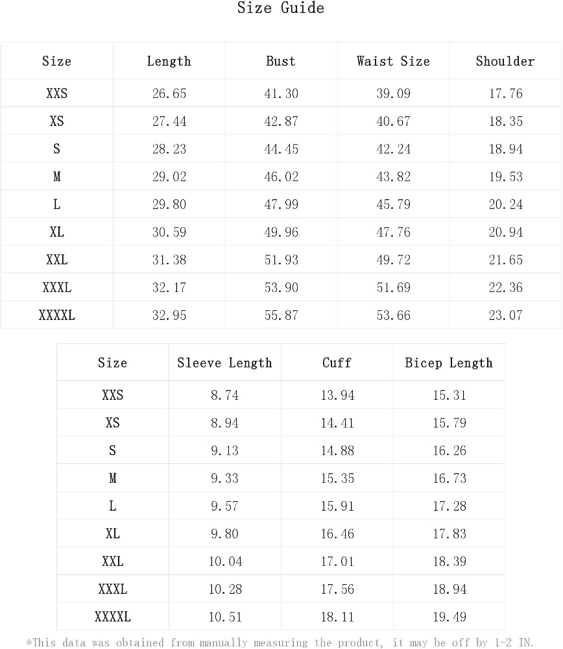
Task: Click the Sleeve Length column header
Action: point(224,363)
